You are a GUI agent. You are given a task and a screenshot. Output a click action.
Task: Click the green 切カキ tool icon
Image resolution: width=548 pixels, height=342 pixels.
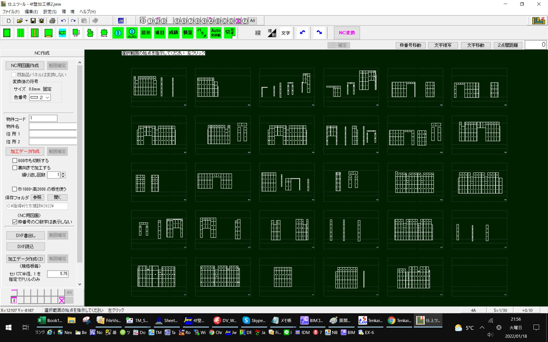click(x=230, y=33)
